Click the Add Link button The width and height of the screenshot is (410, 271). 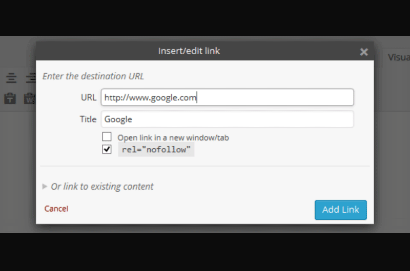(x=340, y=210)
